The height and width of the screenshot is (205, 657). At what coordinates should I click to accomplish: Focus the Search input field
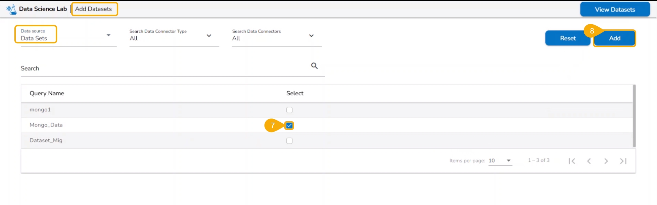pyautogui.click(x=164, y=68)
